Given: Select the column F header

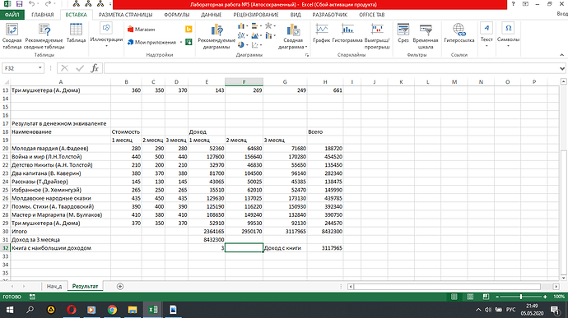Looking at the screenshot, I should pos(244,82).
